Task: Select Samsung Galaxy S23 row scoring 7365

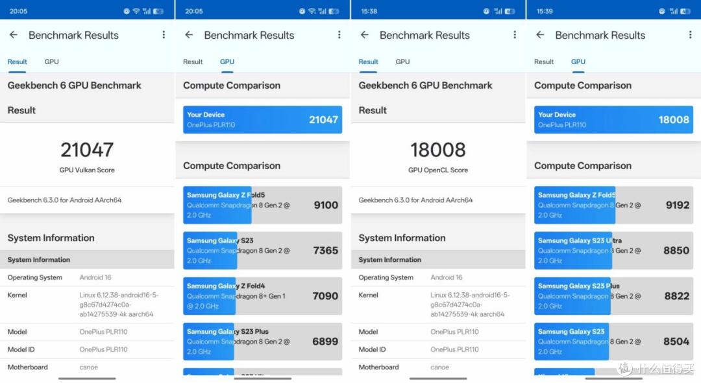Action: (262, 250)
